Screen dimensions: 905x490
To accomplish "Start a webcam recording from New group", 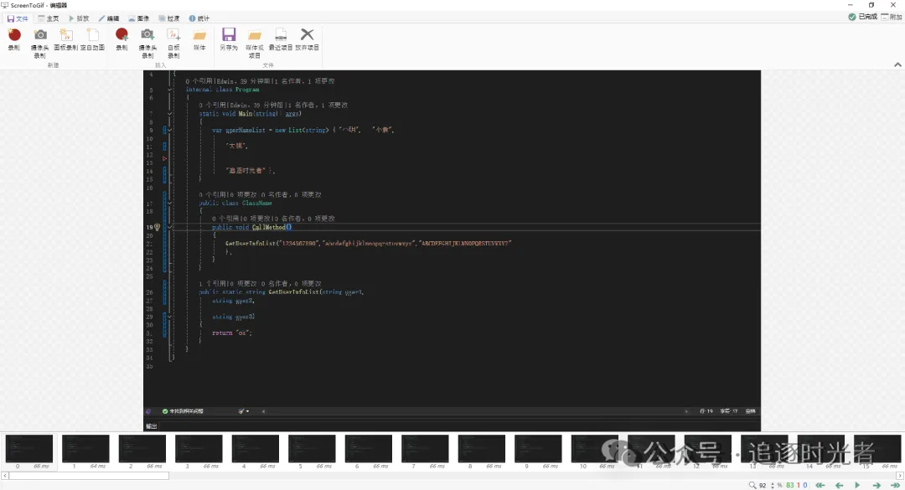I will [40, 35].
